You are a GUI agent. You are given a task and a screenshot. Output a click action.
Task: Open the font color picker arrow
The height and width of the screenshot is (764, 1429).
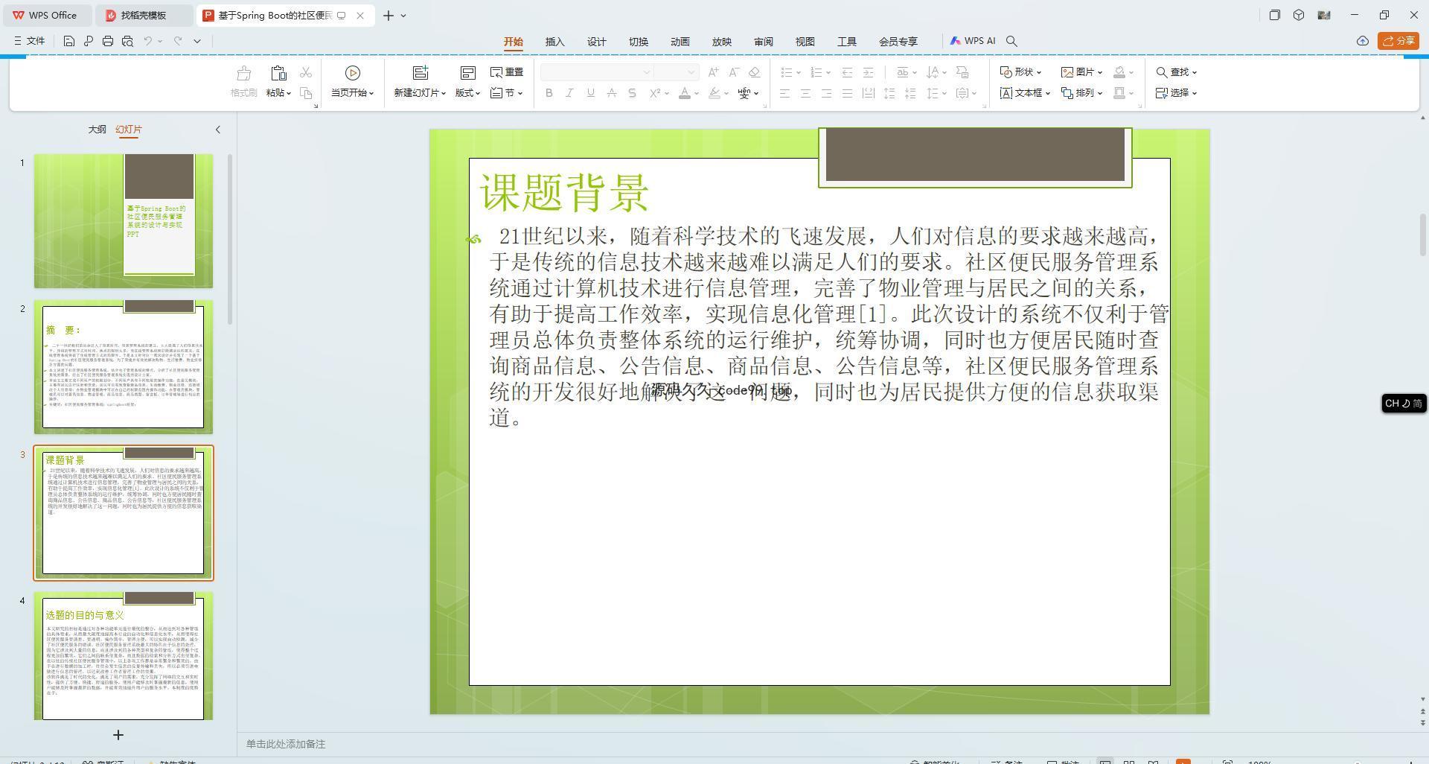tap(697, 94)
